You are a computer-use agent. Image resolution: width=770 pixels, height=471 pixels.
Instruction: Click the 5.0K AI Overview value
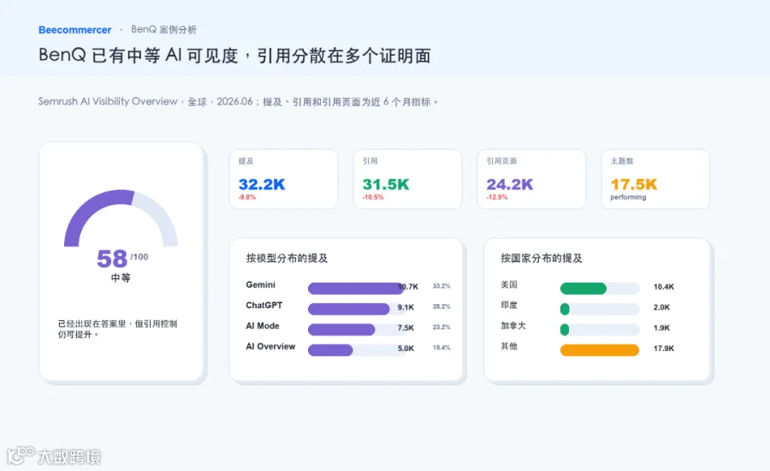tap(406, 349)
